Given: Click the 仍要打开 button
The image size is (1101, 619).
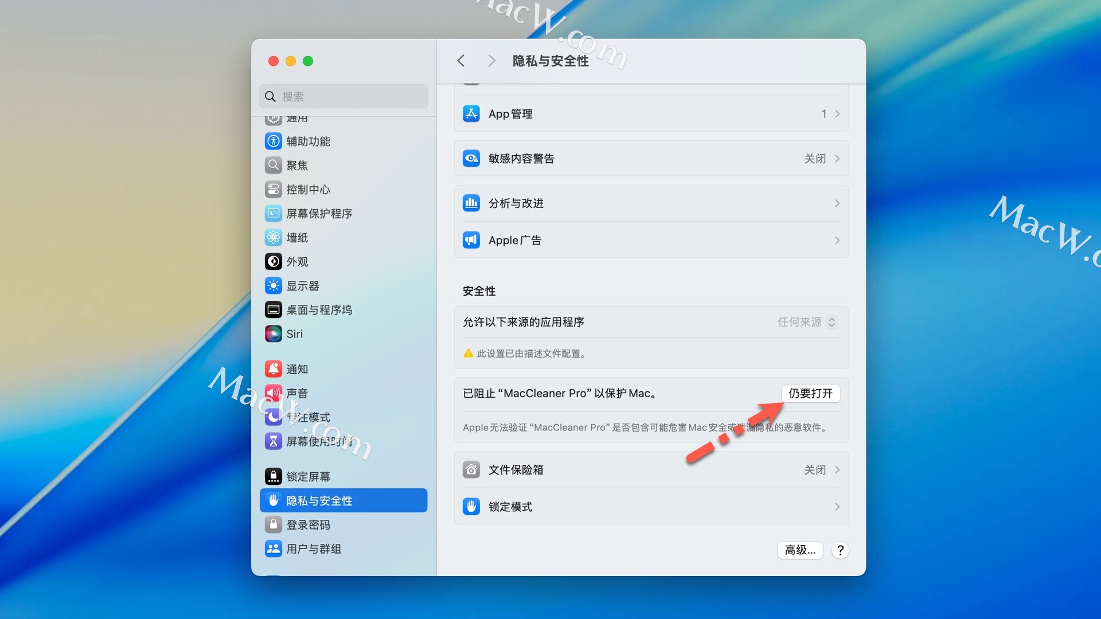Looking at the screenshot, I should (x=811, y=393).
